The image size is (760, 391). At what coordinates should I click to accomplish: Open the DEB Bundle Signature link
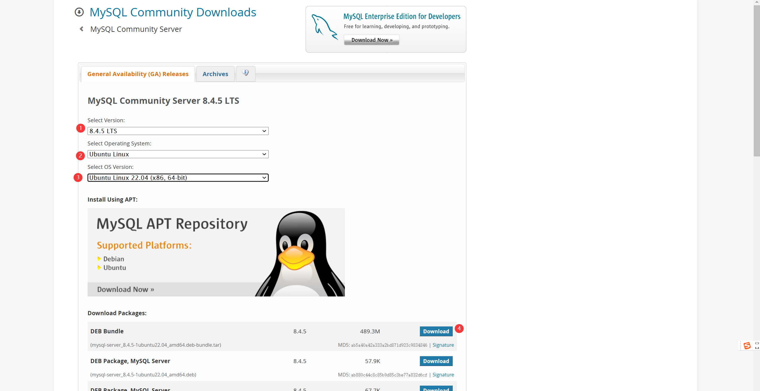443,345
